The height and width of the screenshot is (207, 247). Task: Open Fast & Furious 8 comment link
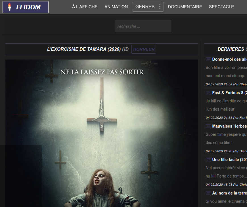tap(229, 93)
